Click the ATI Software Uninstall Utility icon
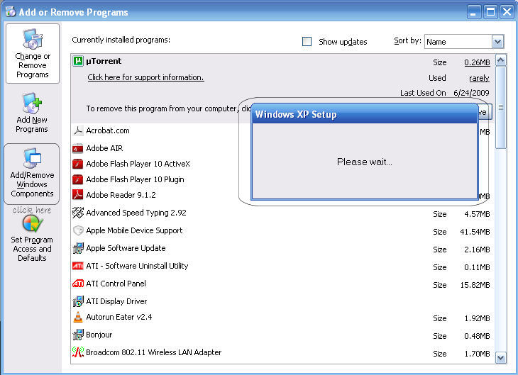Viewport: 518px width, 375px height. [x=78, y=266]
